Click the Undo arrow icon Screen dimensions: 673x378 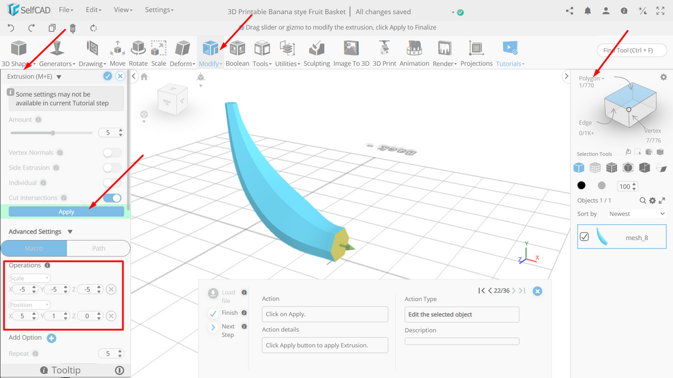click(11, 28)
